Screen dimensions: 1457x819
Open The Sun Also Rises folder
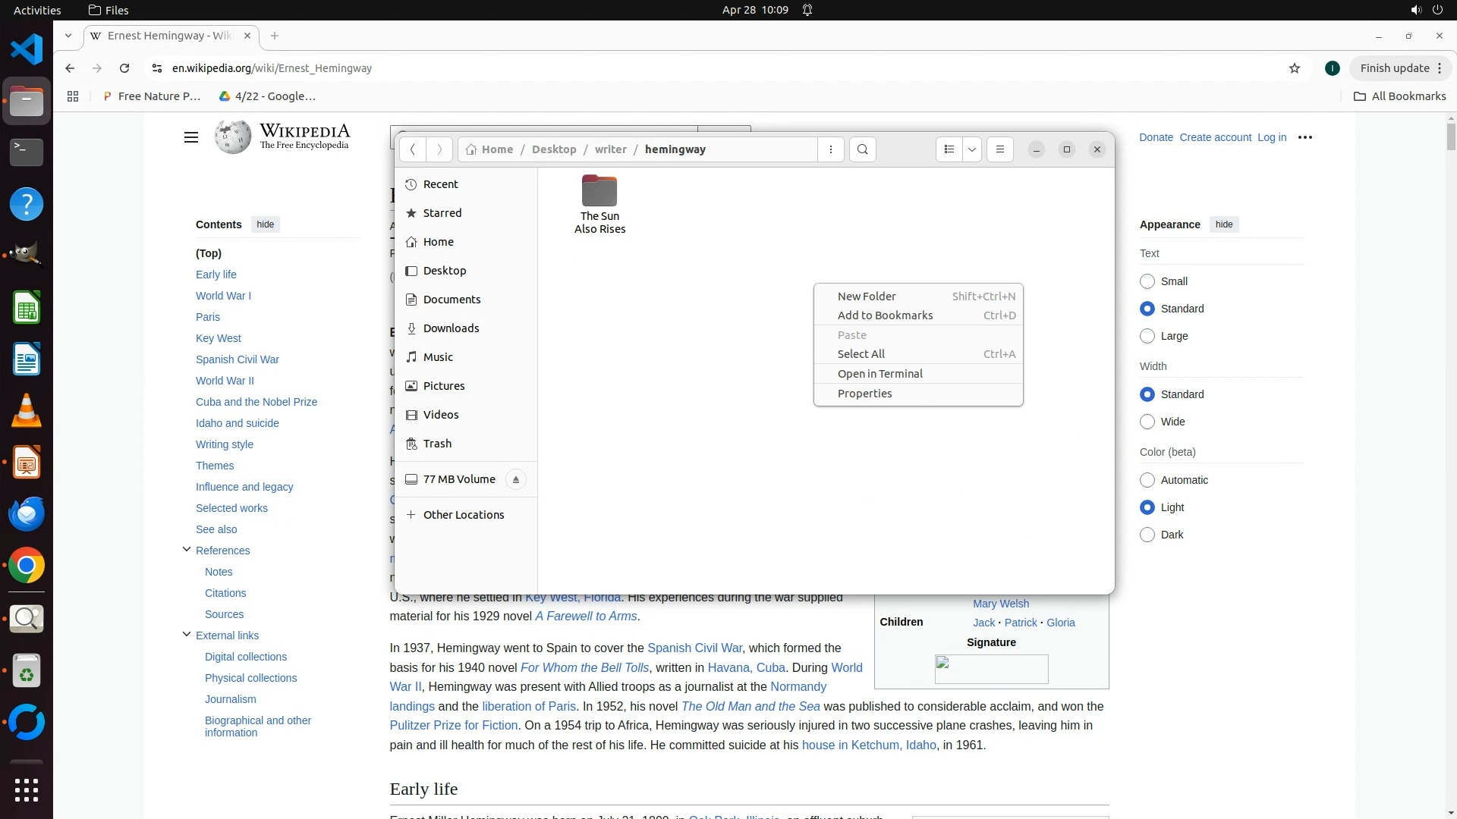[599, 202]
